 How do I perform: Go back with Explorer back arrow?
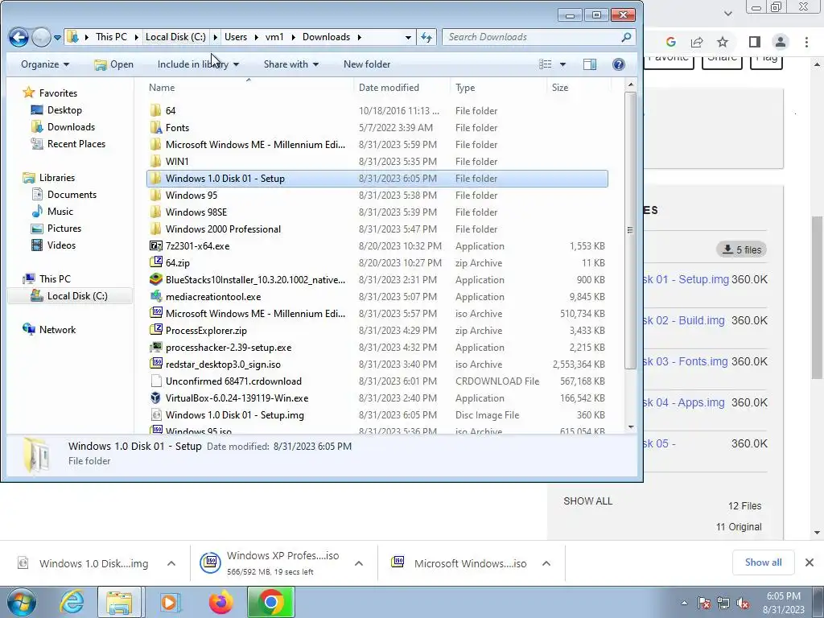click(x=19, y=37)
